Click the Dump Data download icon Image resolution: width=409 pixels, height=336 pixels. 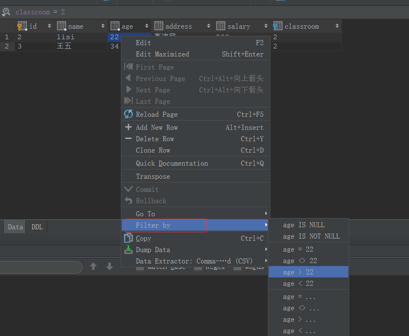(x=128, y=250)
